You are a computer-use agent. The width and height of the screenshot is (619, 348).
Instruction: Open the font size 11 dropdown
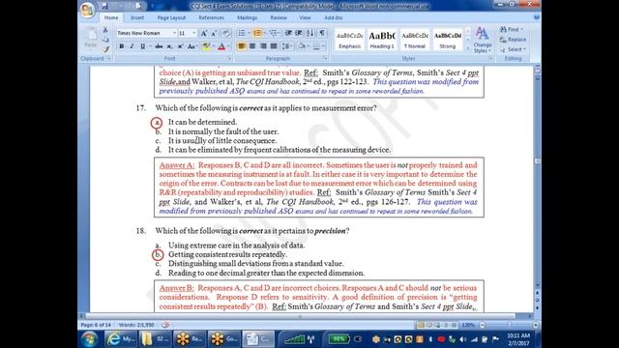click(193, 33)
